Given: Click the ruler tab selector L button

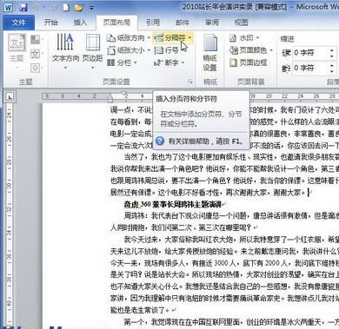Looking at the screenshot, I should click(x=10, y=96).
